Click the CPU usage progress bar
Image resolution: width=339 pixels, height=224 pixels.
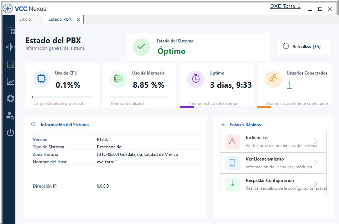(62, 97)
